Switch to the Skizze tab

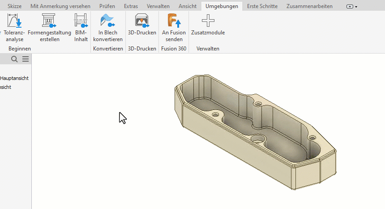click(14, 6)
